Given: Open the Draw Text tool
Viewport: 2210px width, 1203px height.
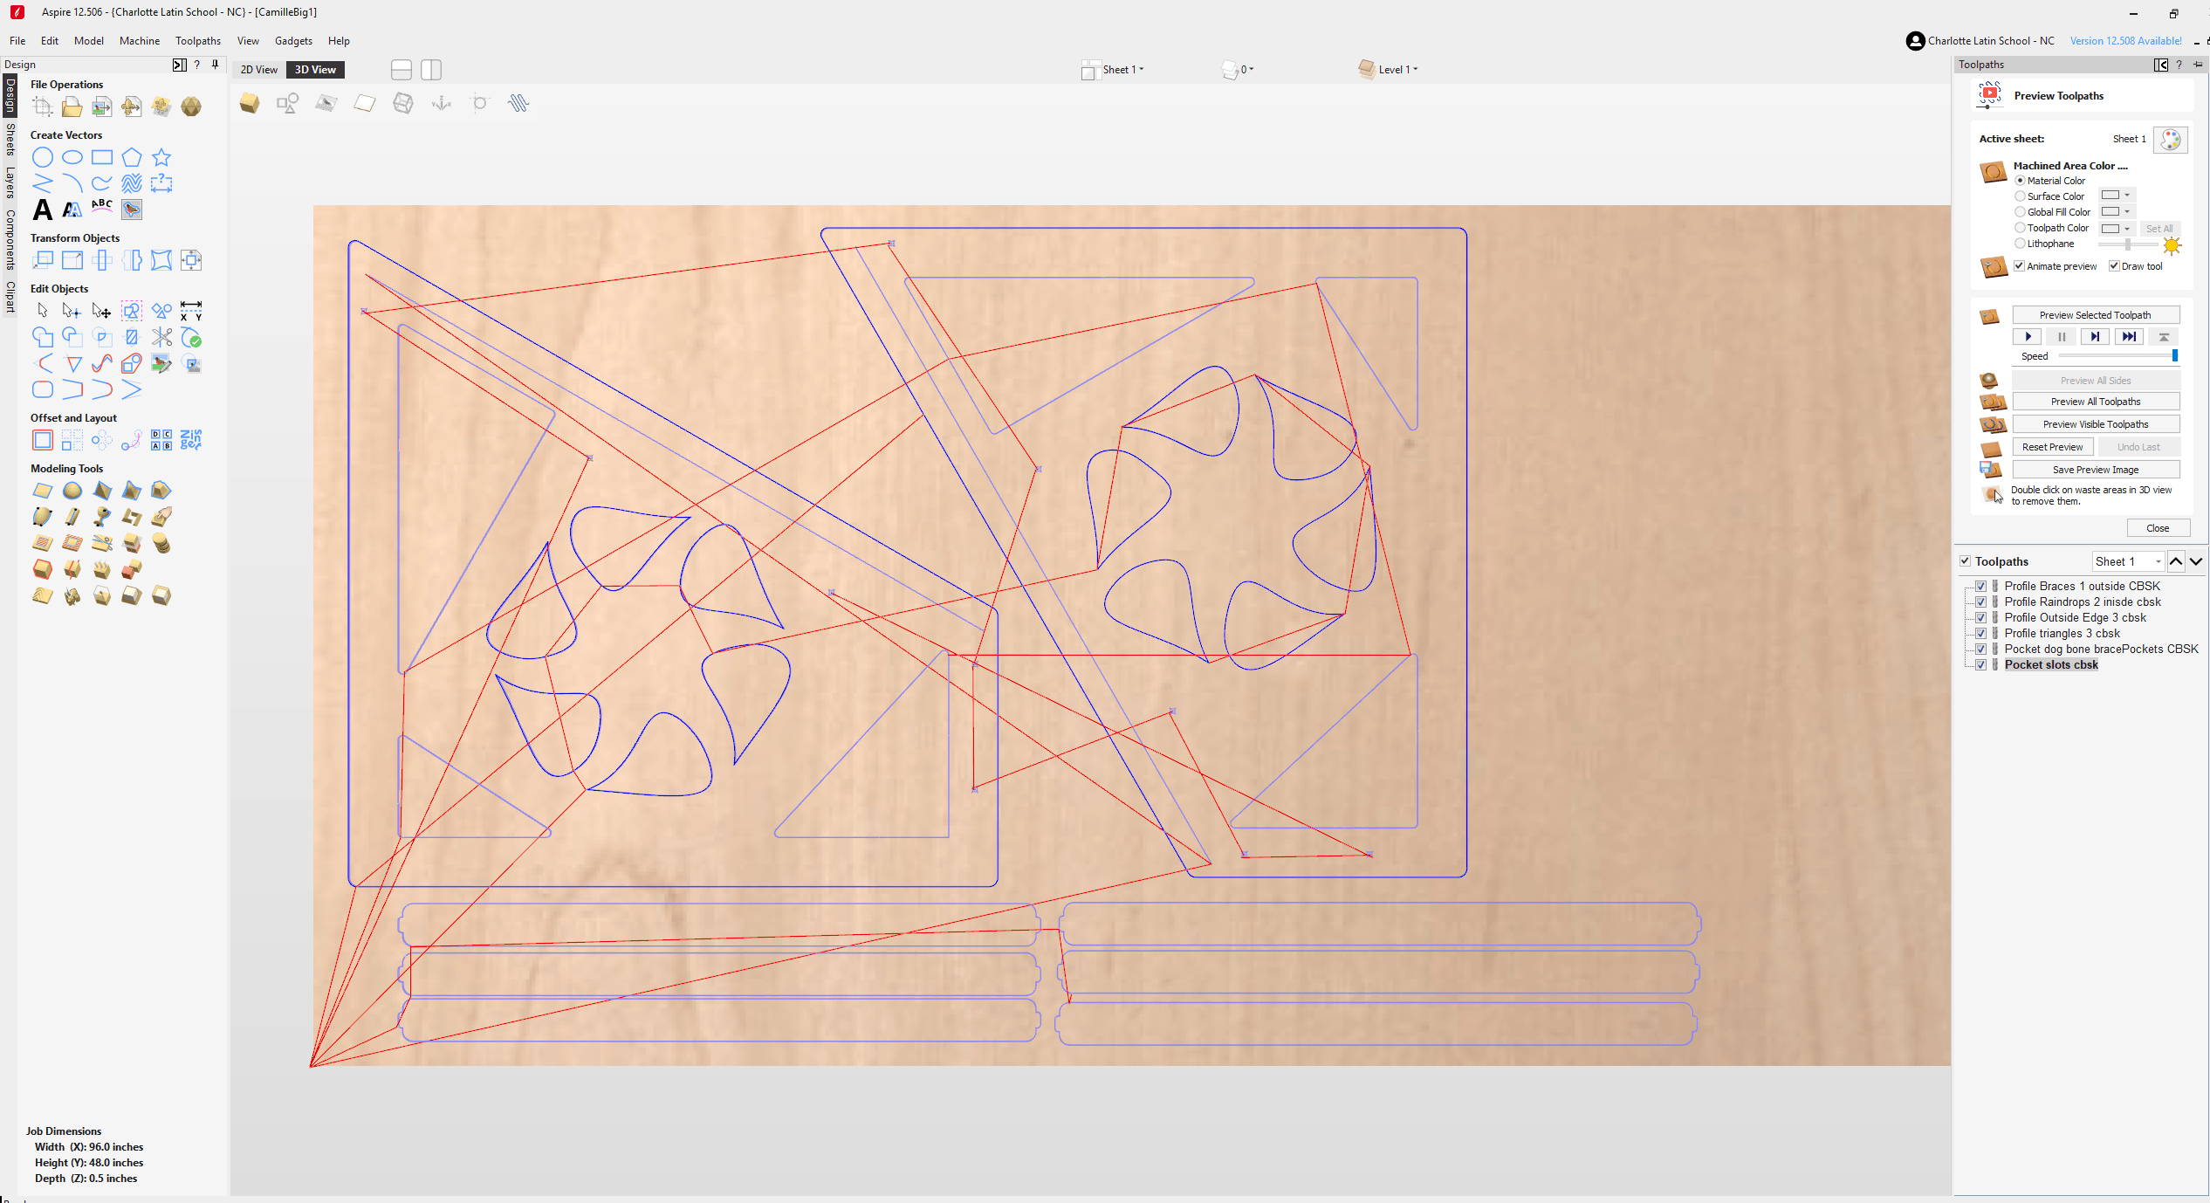Looking at the screenshot, I should (x=42, y=210).
